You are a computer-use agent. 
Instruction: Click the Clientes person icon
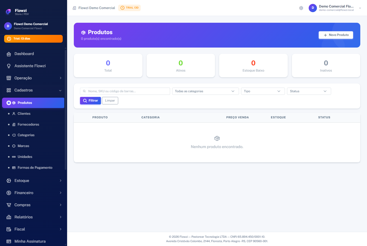click(14, 114)
